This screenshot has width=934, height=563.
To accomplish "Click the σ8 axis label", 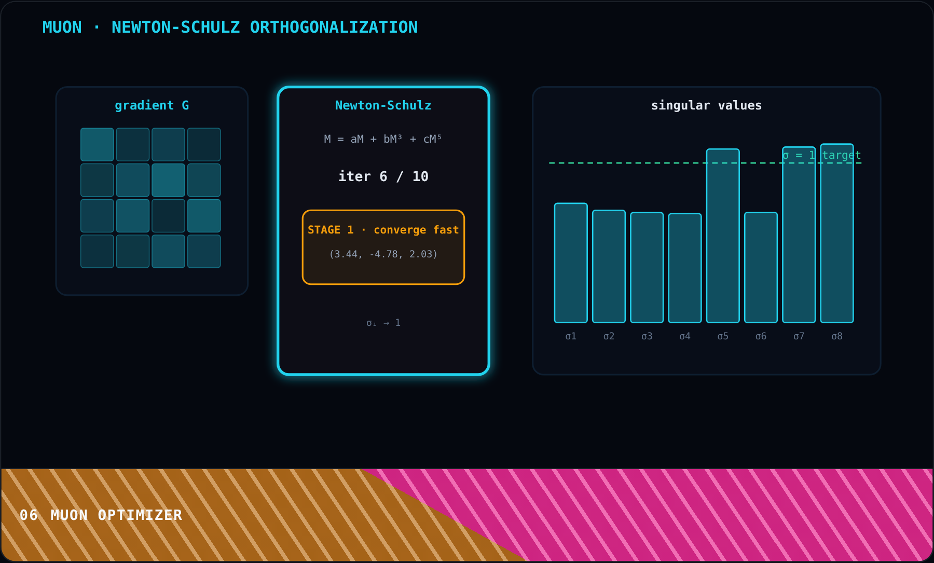I will pyautogui.click(x=837, y=336).
